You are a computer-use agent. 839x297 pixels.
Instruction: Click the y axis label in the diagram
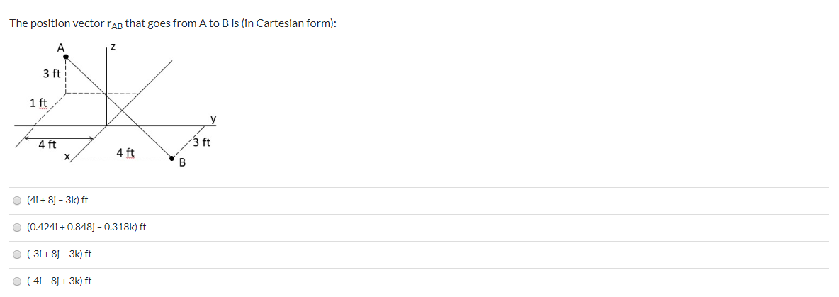pos(213,119)
